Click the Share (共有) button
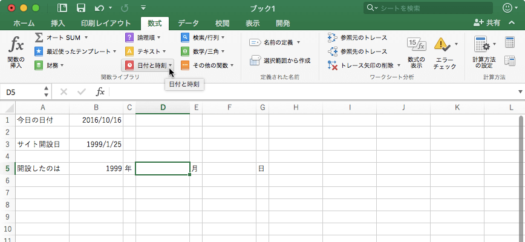Screen dimensions: 525x242 pyautogui.click(x=488, y=23)
